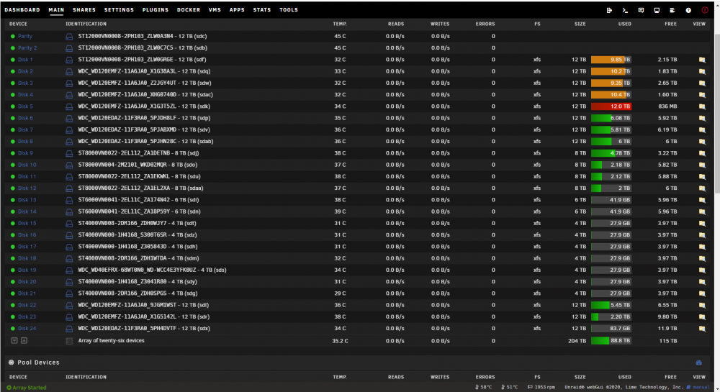Click the orange 10.2 TB used bar of Disk 2
Screen dimensions: 720x392
[611, 71]
